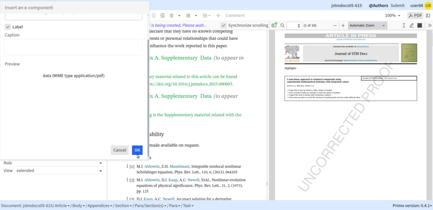Image resolution: width=433 pixels, height=210 pixels.
Task: Expand the PDF tools double-chevron menu
Action: (429, 25)
